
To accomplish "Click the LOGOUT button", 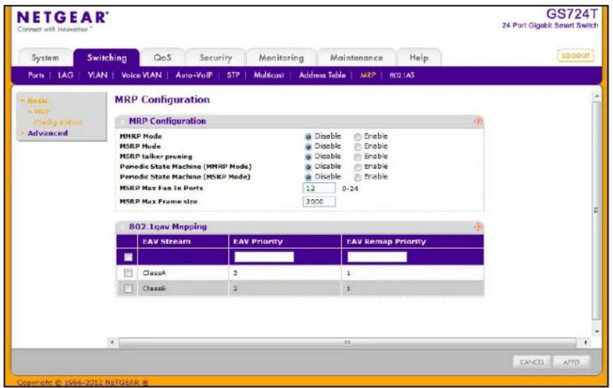I will point(576,56).
